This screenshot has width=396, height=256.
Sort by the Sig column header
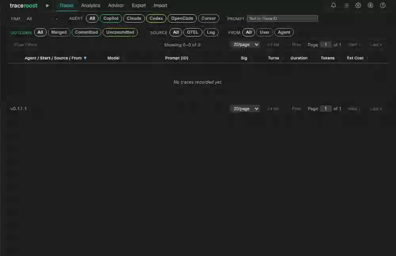pyautogui.click(x=244, y=58)
